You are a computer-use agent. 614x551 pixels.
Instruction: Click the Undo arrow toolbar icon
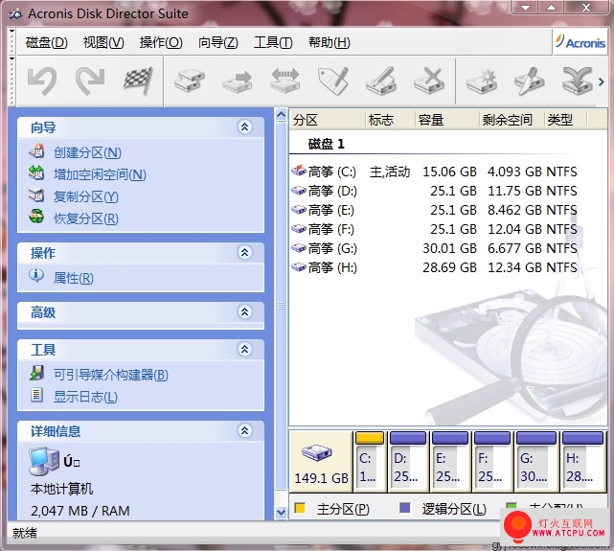pos(42,81)
